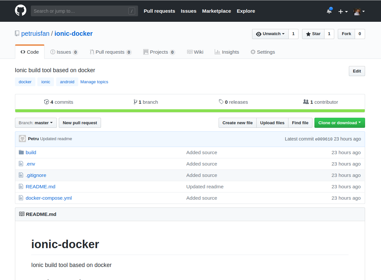Open the petruisfan user link
381x280 pixels.
[x=35, y=33]
